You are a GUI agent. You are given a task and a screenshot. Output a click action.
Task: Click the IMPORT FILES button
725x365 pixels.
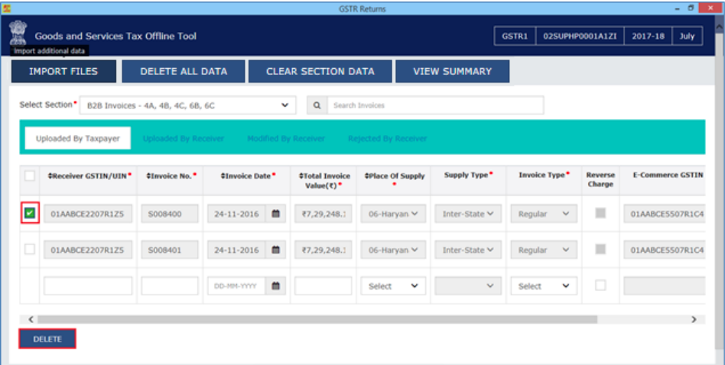tap(63, 71)
